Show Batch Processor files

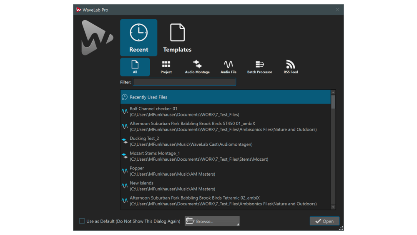(259, 67)
